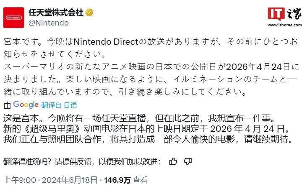
Task: Click the 上午9:00 · 2024年6月18日 timestamp
Action: (50, 180)
